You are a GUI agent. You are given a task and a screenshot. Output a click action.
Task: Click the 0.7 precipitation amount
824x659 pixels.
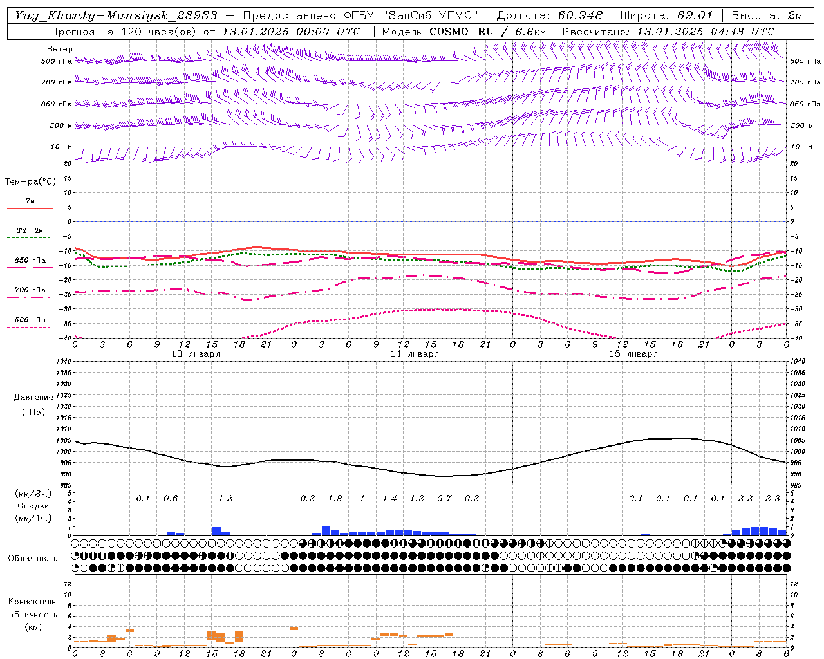[x=444, y=499]
